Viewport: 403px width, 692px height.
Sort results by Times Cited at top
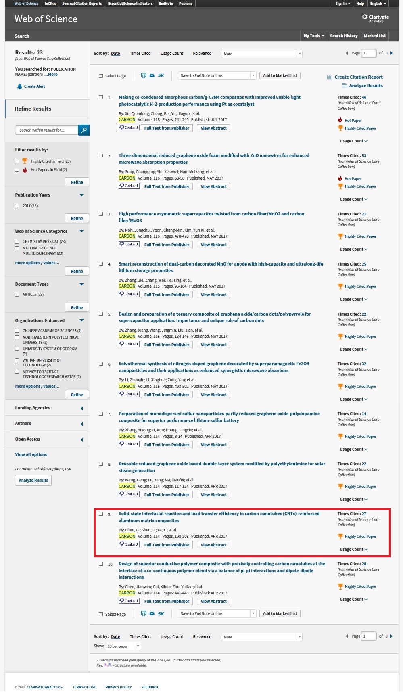pyautogui.click(x=140, y=54)
